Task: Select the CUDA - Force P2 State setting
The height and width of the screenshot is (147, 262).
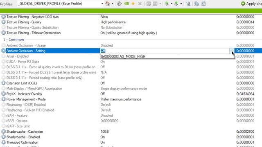Action: click(23, 62)
